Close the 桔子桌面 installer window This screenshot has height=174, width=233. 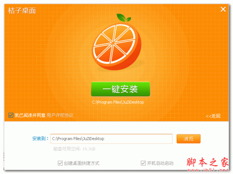[x=223, y=9]
